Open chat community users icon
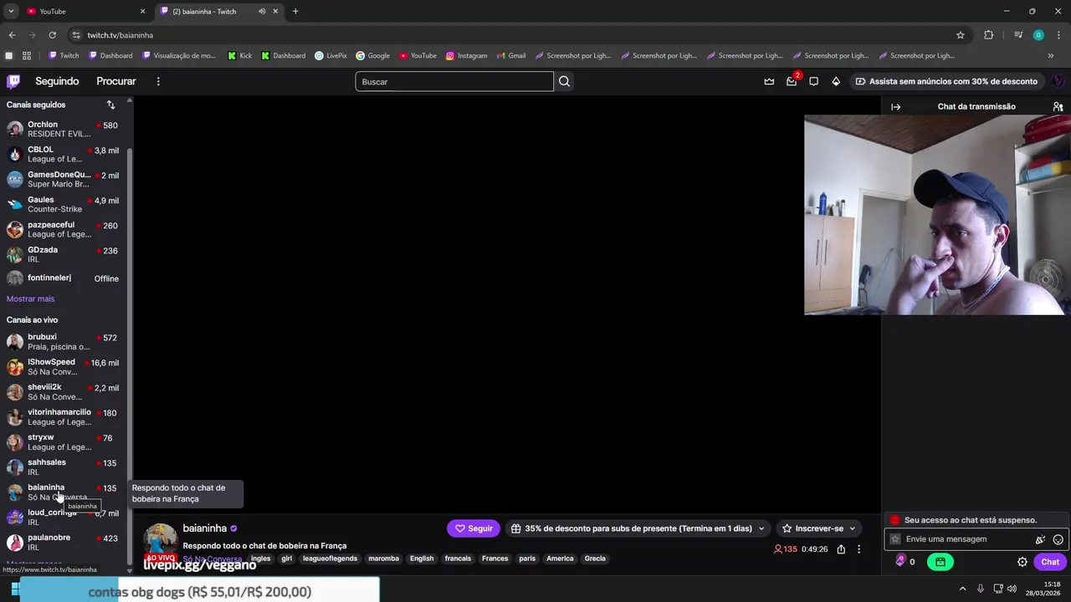The height and width of the screenshot is (602, 1071). coord(1058,107)
